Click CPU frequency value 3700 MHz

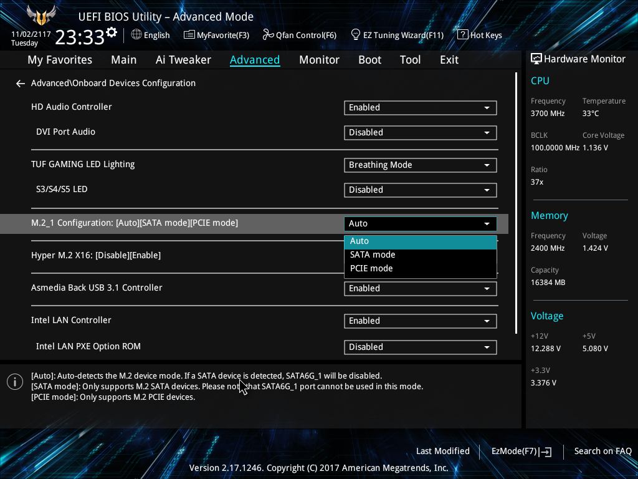click(548, 114)
